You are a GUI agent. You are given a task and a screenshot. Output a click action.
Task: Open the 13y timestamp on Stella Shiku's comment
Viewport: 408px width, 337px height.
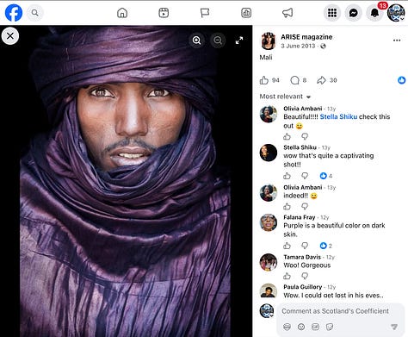point(326,147)
